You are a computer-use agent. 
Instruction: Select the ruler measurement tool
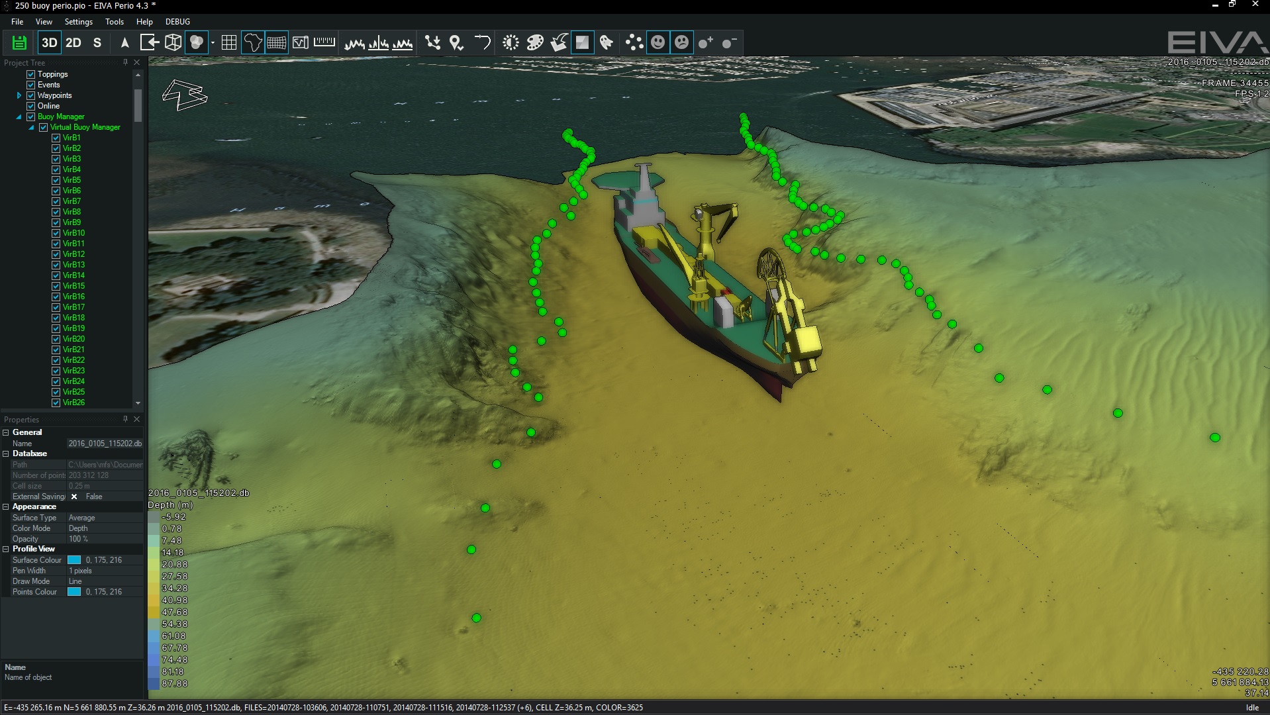(x=324, y=42)
